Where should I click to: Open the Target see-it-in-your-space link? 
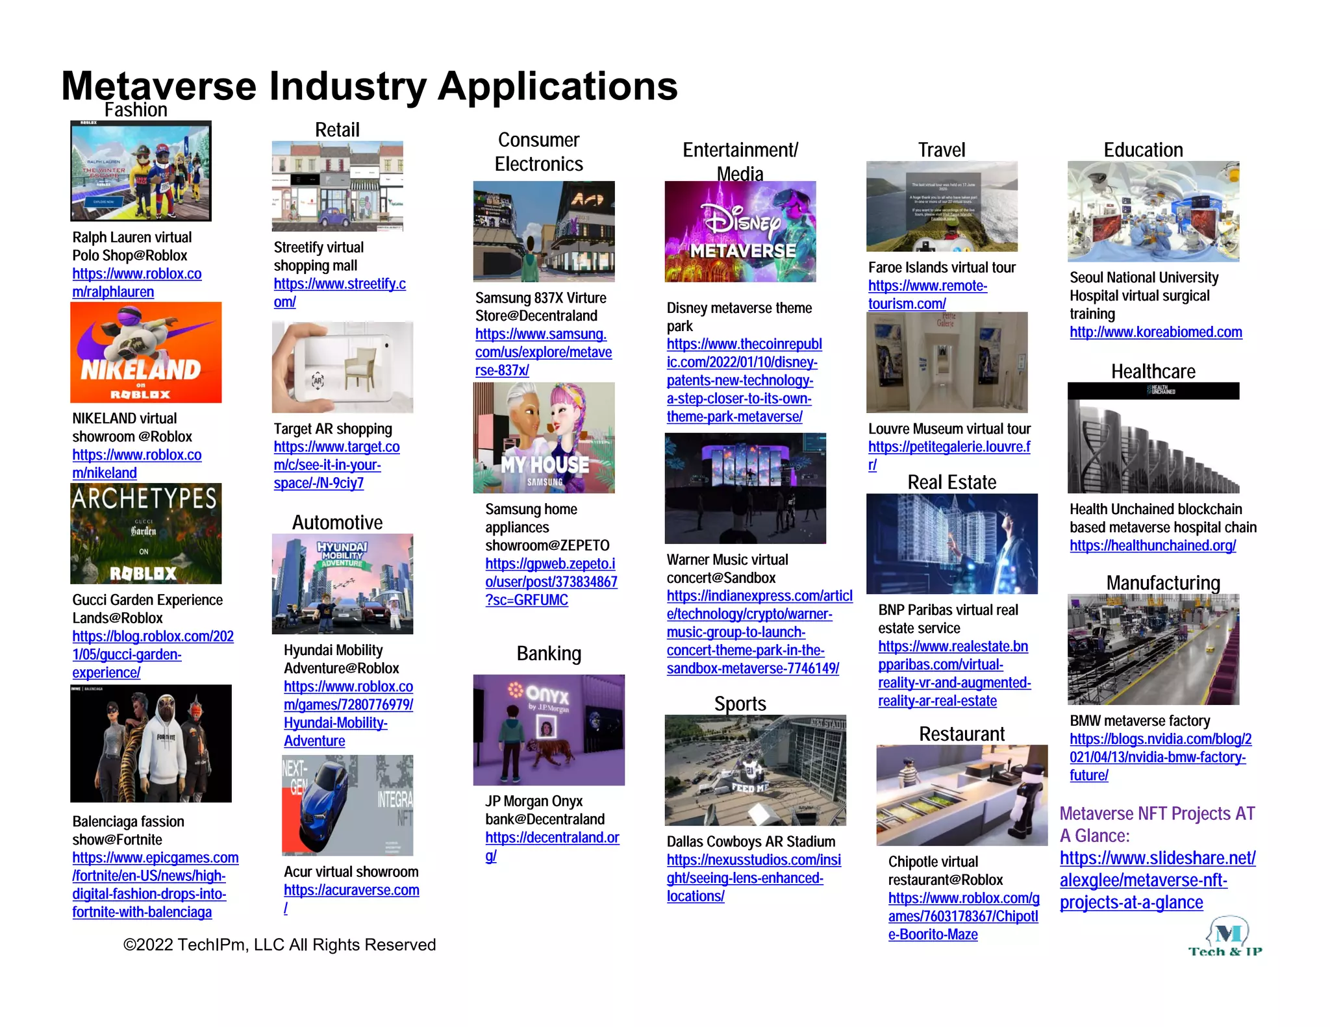click(x=336, y=465)
